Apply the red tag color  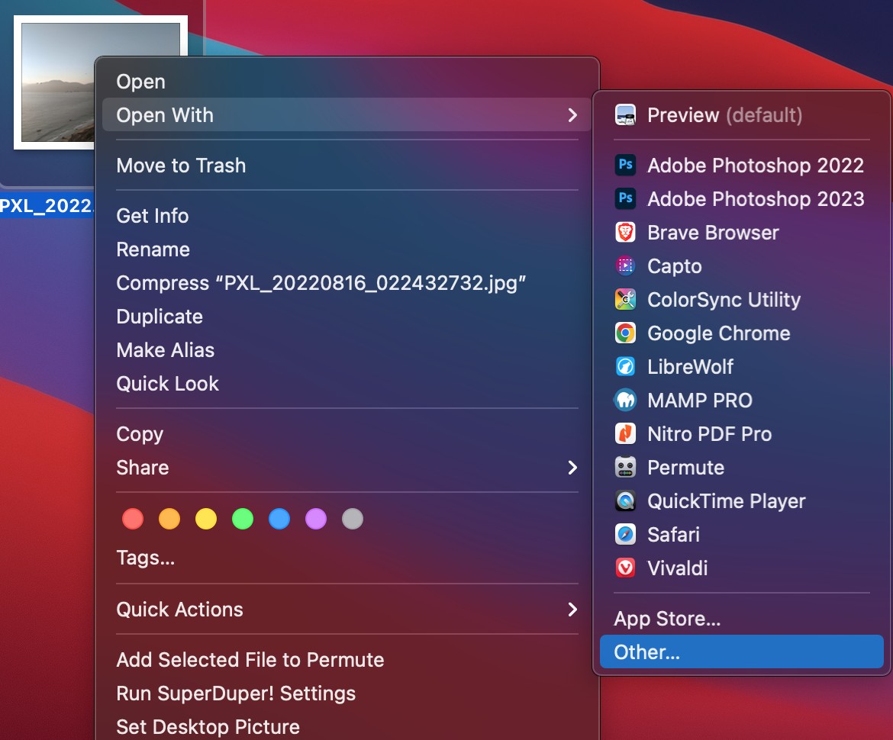133,519
